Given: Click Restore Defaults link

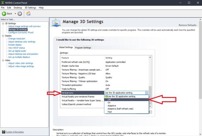Looking at the screenshot, I should coord(187,25).
